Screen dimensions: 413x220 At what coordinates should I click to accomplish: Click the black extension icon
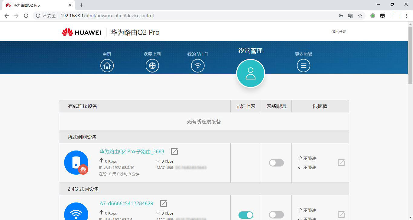382,16
